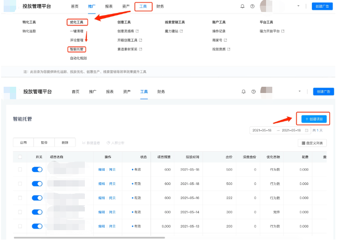Screen dimensions: 341x240
Task: Click the user avatar in the lower header
Action: (267, 92)
